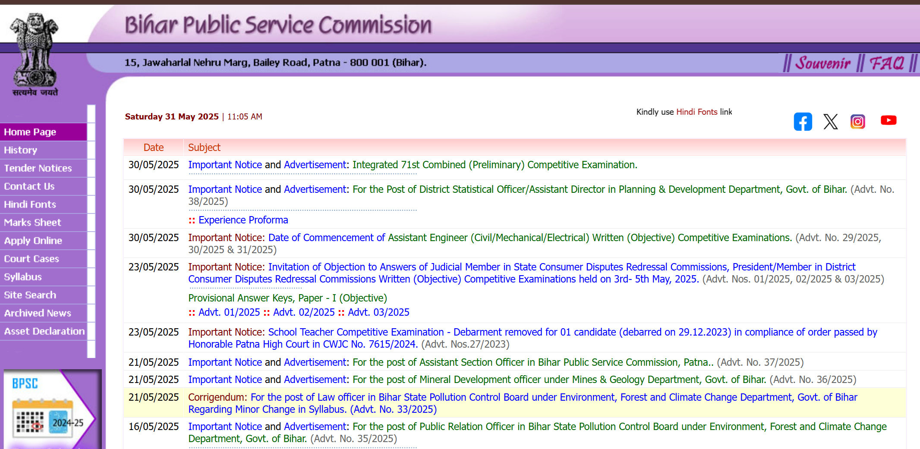Screen dimensions: 920x449
Task: Open Tender Notices in the side menu
Action: (43, 168)
